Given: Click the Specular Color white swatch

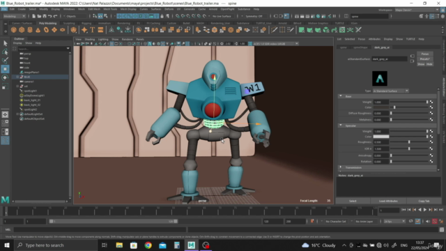Looking at the screenshot, I should [381, 137].
